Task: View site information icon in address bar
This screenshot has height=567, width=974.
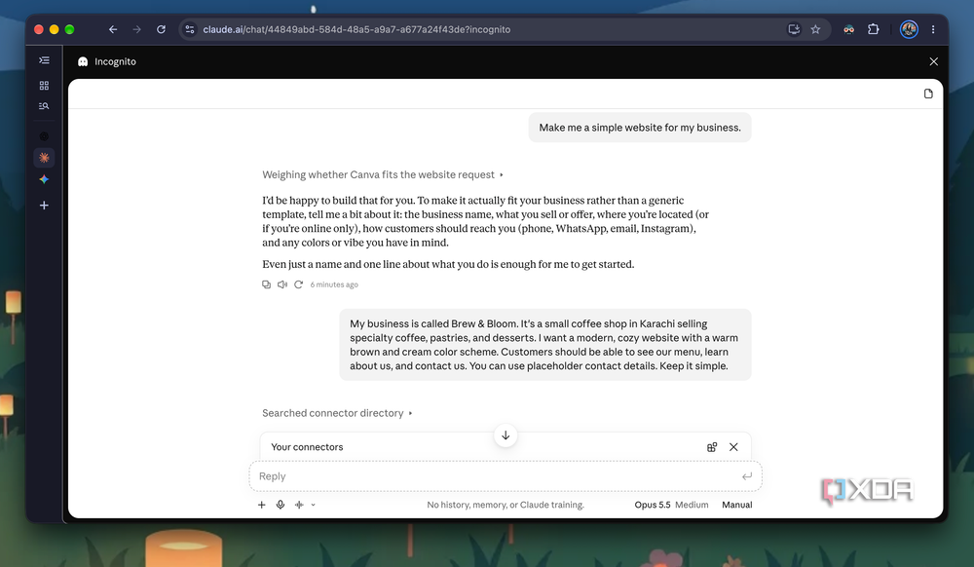Action: (x=190, y=29)
